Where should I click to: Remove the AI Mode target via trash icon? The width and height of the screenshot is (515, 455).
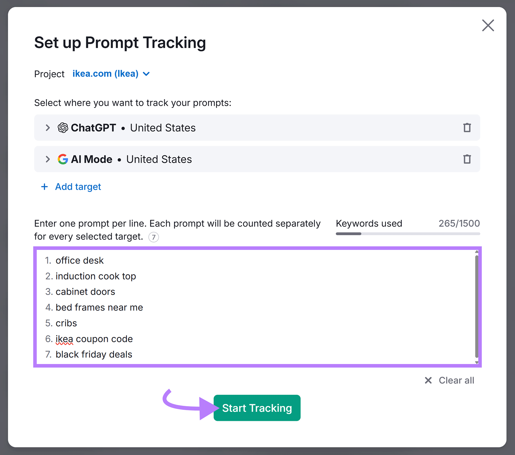[466, 159]
